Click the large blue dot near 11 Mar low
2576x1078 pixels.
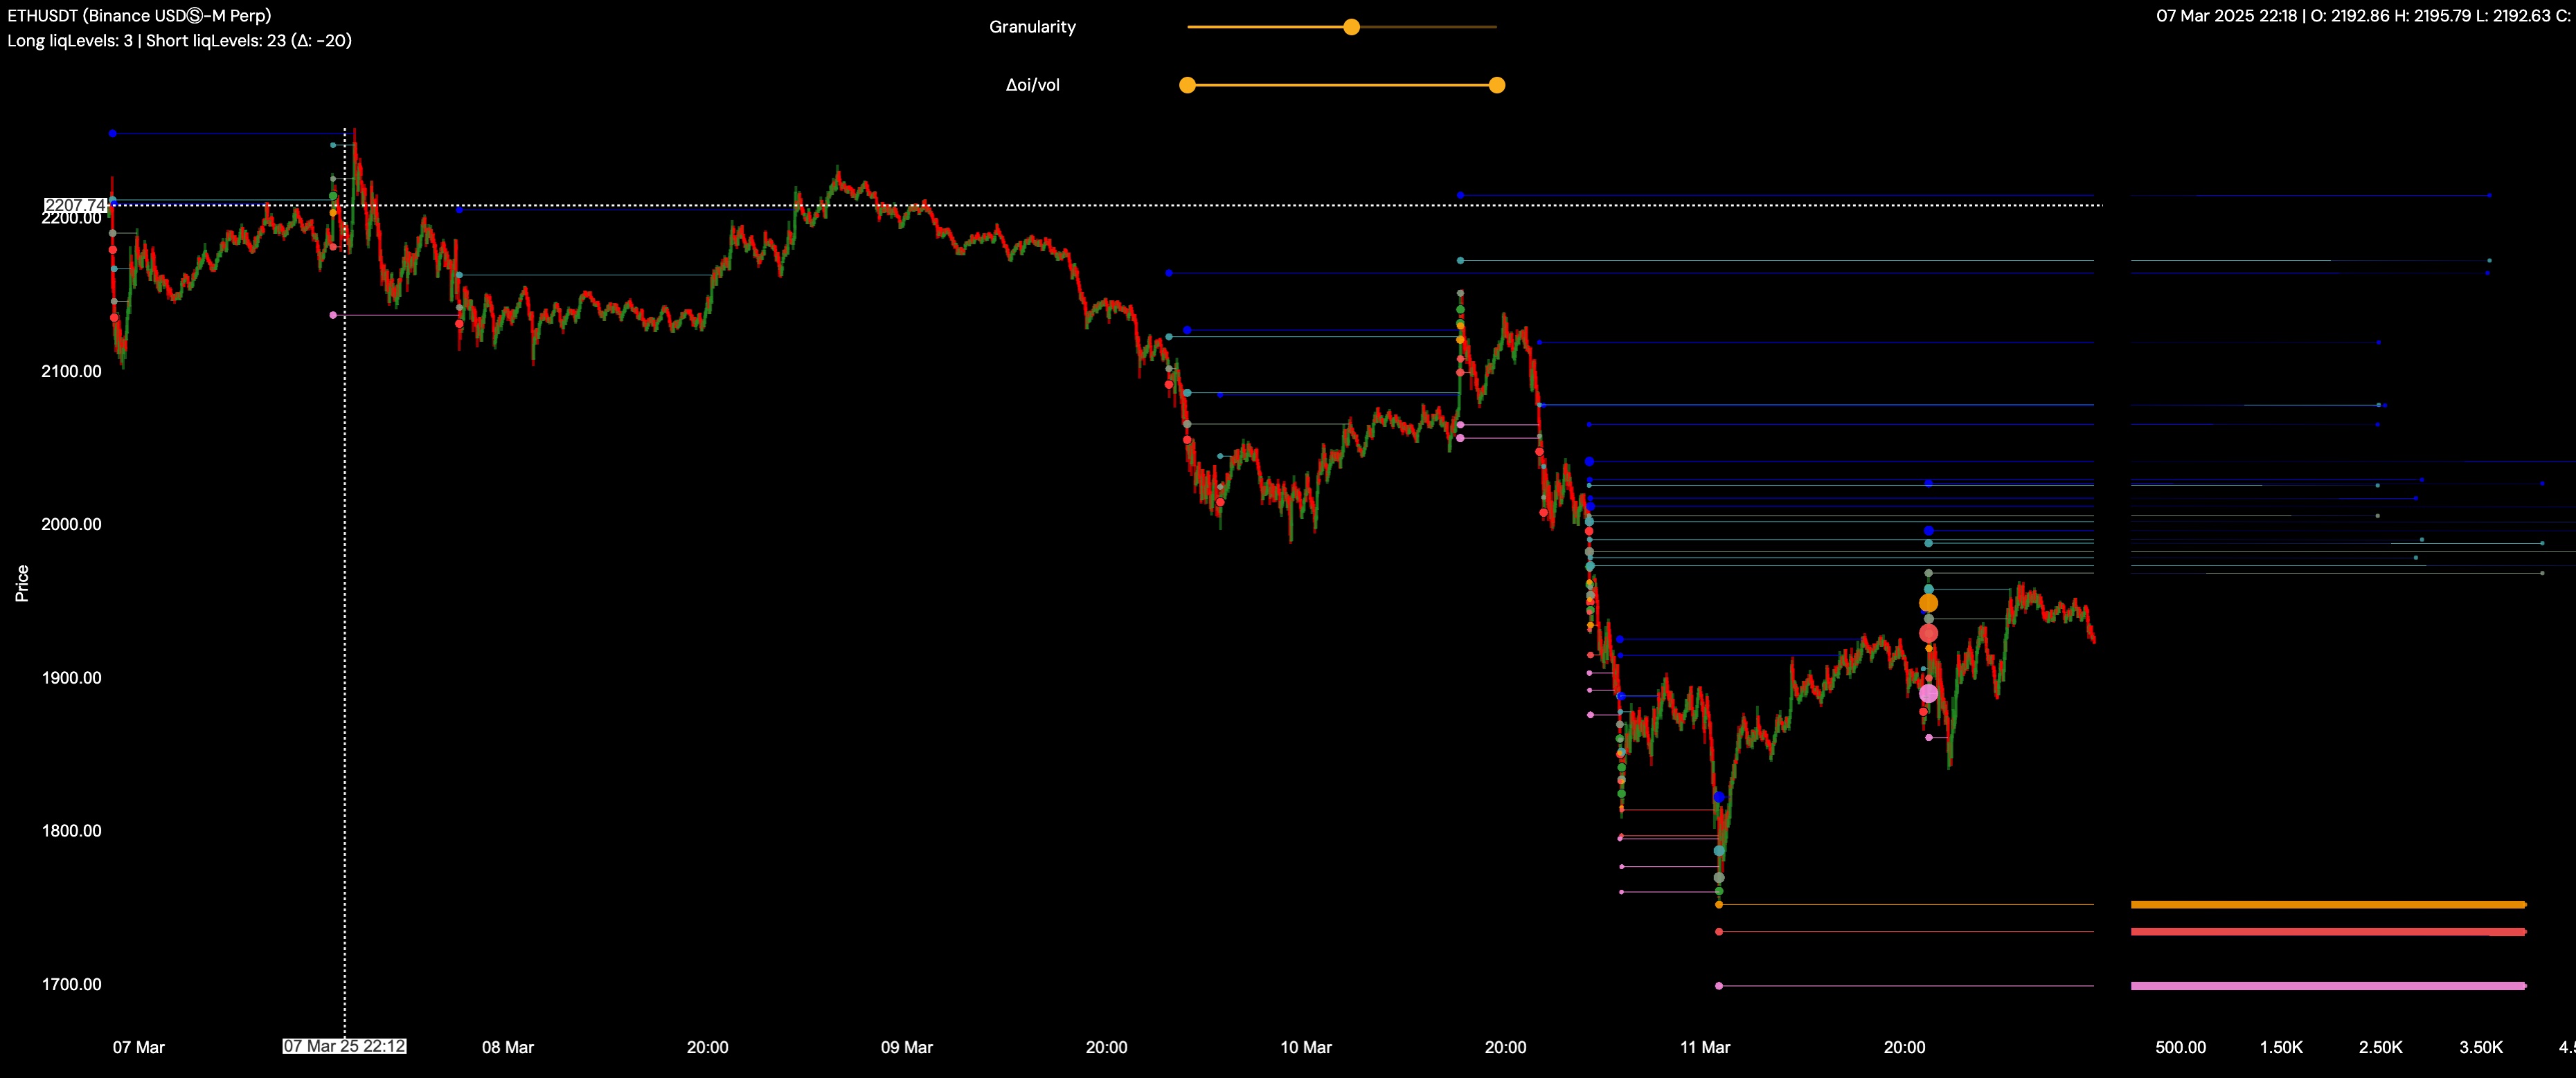click(x=1719, y=797)
